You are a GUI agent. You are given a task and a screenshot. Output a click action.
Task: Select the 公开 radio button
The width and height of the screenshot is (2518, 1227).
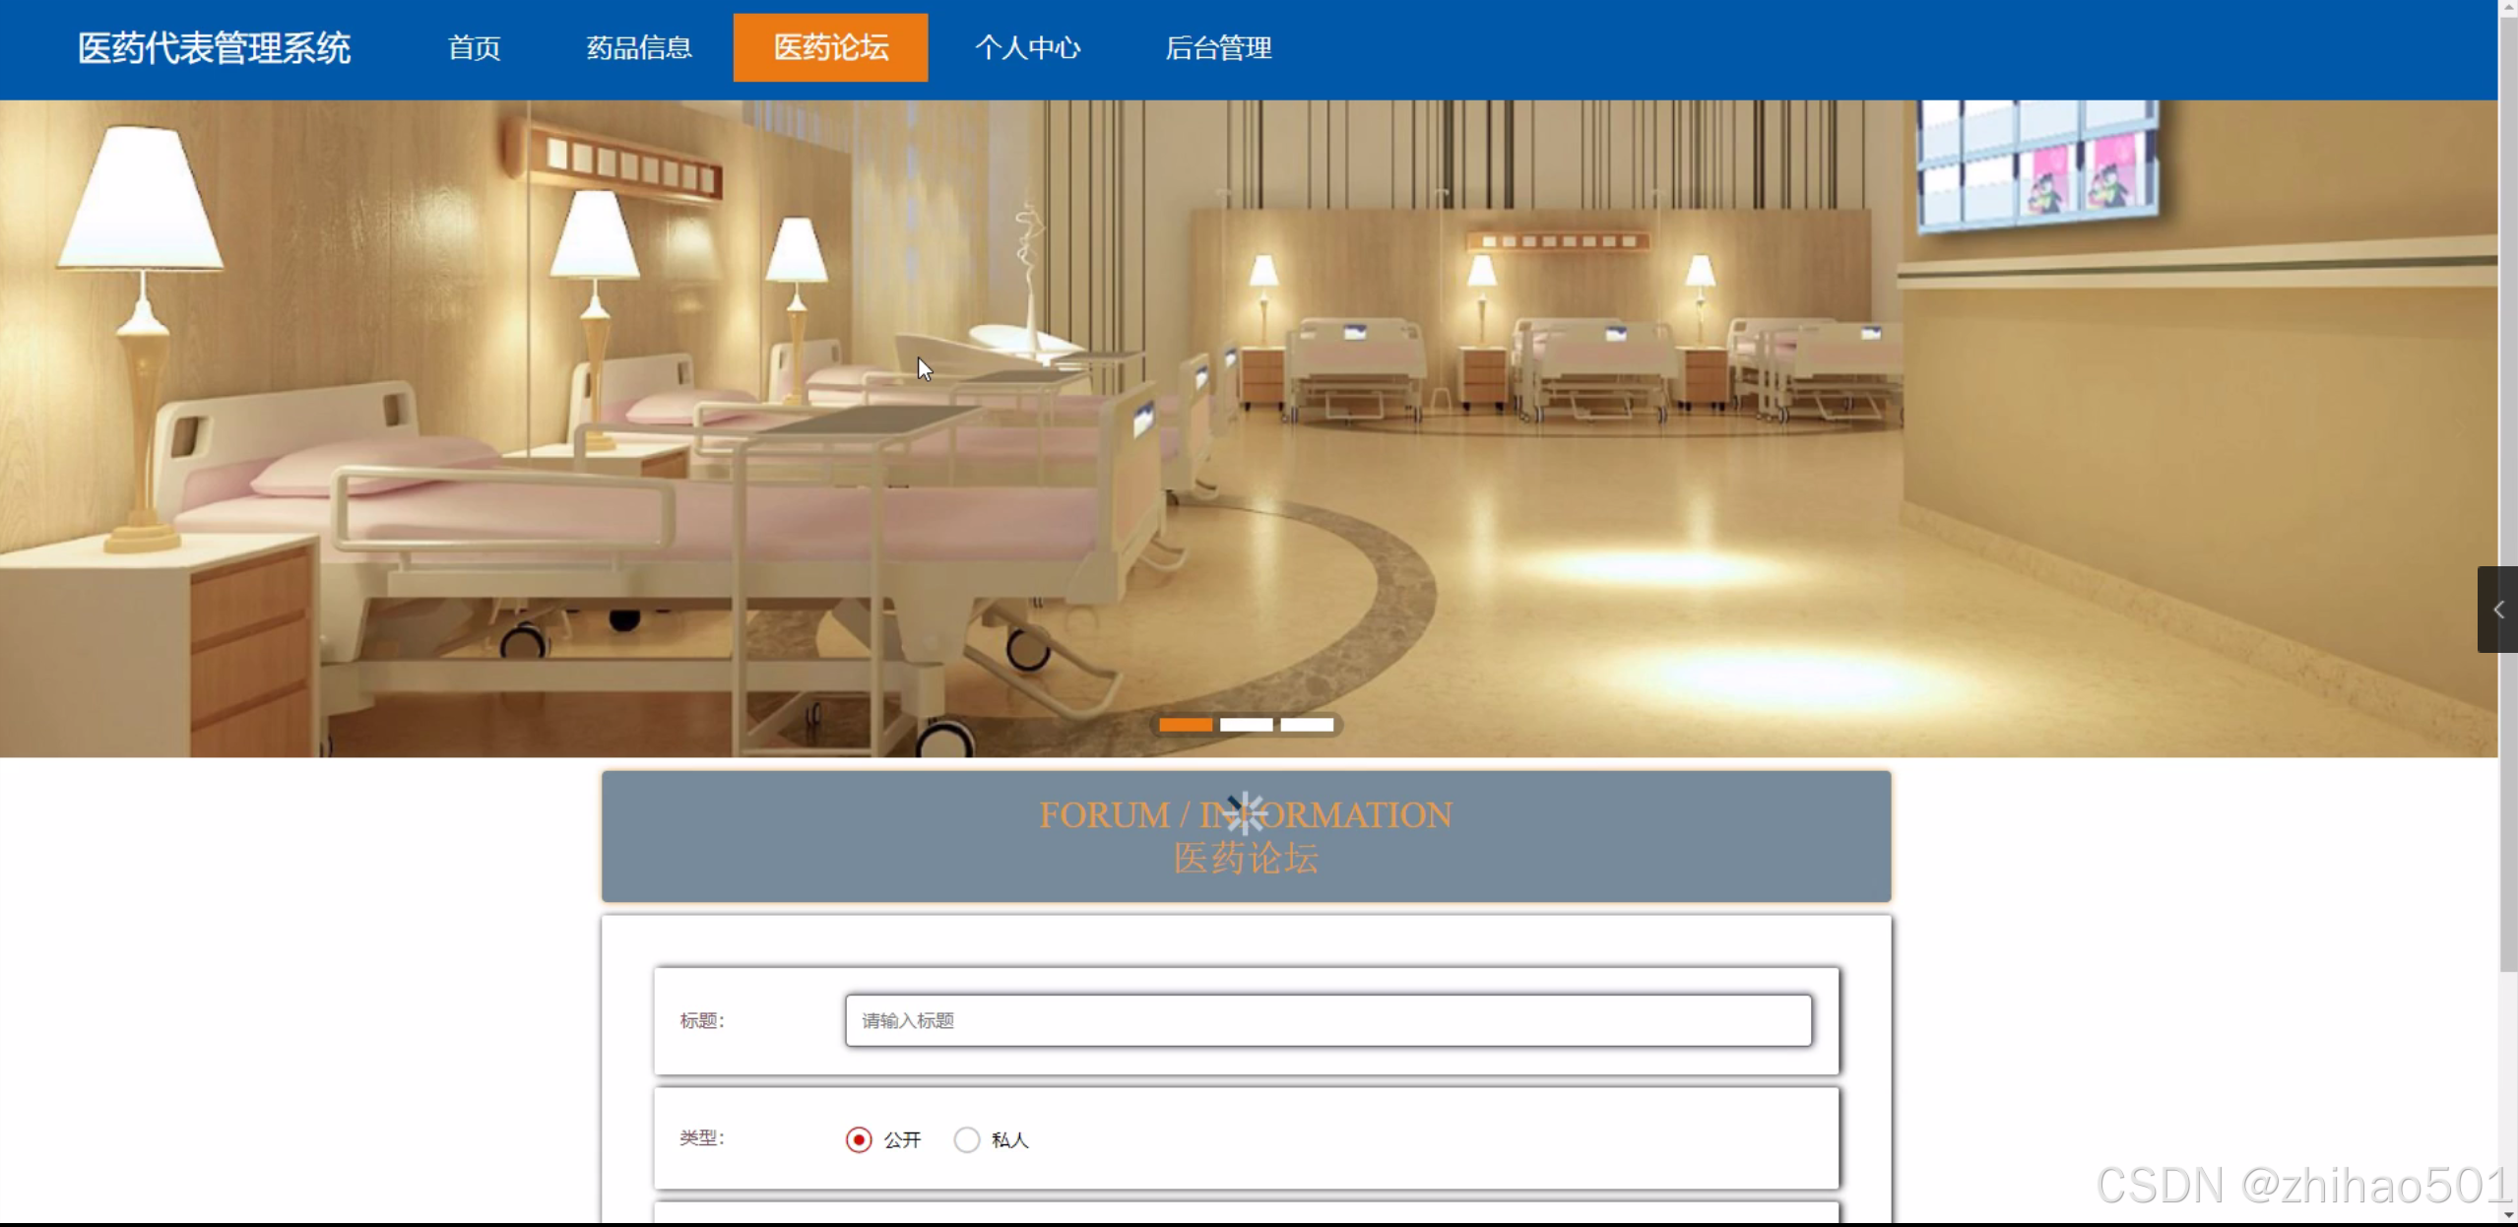859,1139
